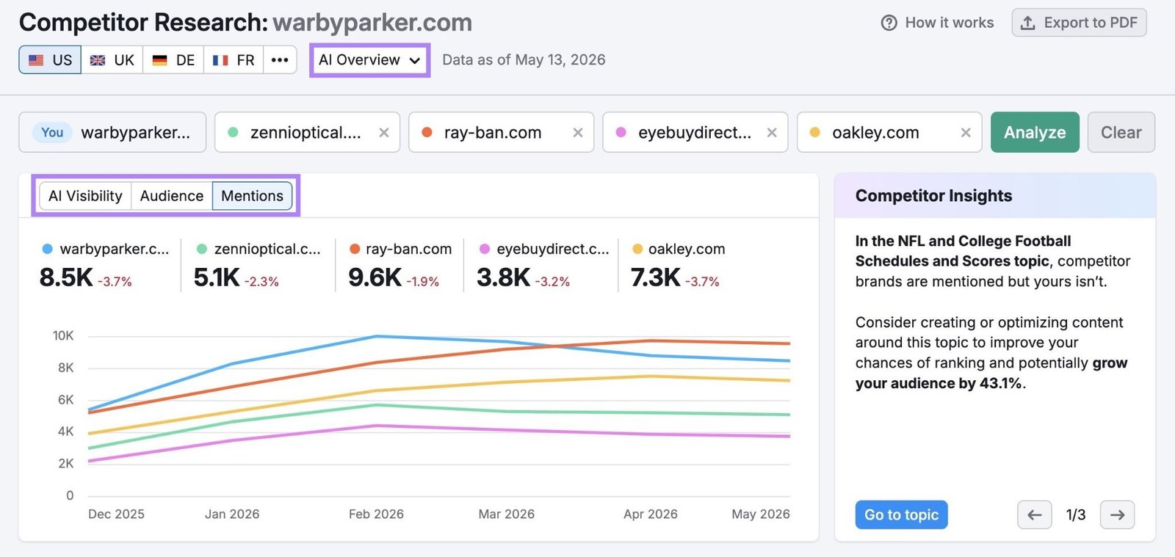The height and width of the screenshot is (557, 1175).
Task: Click the Export to PDF button
Action: point(1079,23)
